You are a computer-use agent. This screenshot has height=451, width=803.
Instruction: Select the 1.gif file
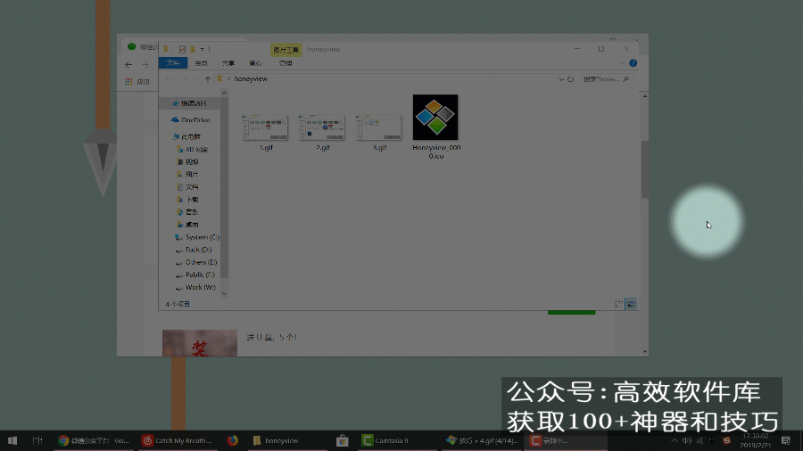coord(266,128)
